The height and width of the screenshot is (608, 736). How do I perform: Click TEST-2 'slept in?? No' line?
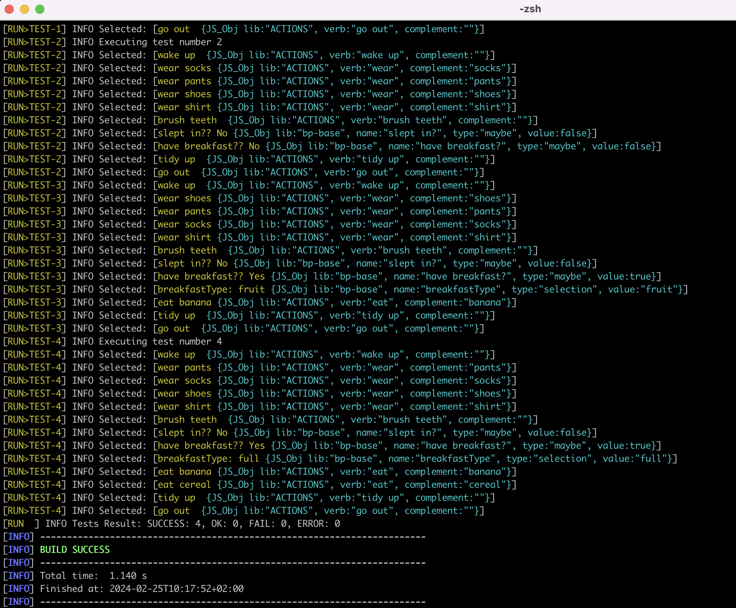click(300, 133)
